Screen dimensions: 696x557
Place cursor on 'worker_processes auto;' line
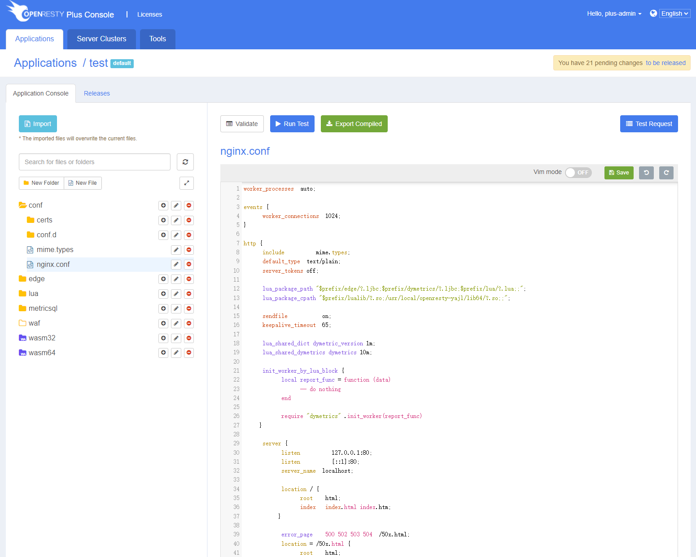pos(279,189)
